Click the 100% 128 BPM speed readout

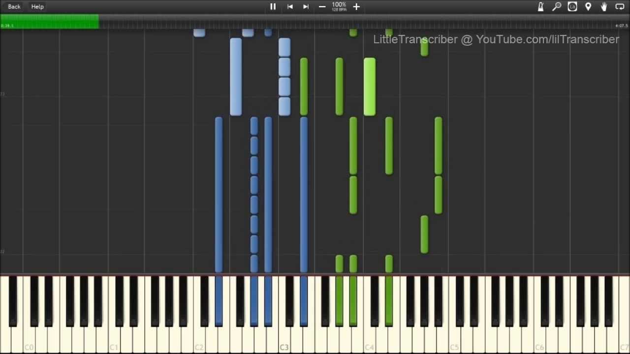339,6
